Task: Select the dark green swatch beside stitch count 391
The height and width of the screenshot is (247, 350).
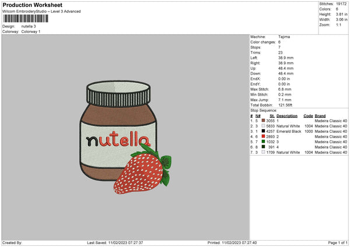Action: pyautogui.click(x=264, y=147)
